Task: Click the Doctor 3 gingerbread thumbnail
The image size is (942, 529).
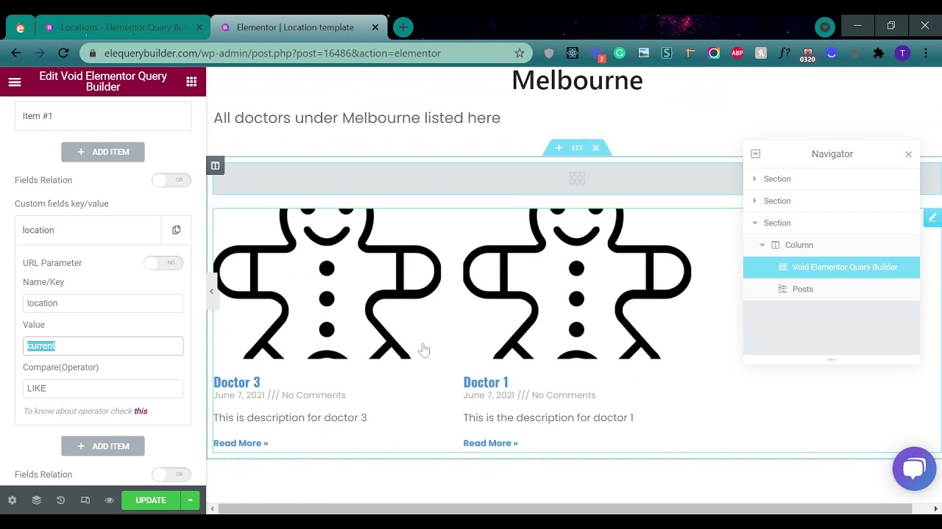Action: [x=327, y=284]
